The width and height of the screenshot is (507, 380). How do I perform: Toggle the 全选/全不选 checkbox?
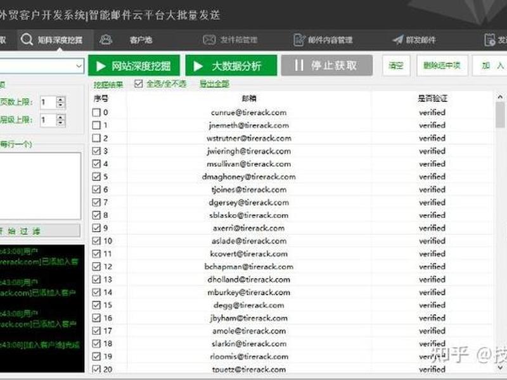[138, 84]
